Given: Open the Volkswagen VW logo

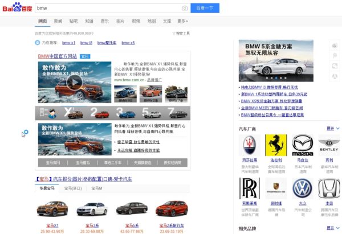Looking at the screenshot, I should click(x=303, y=188).
